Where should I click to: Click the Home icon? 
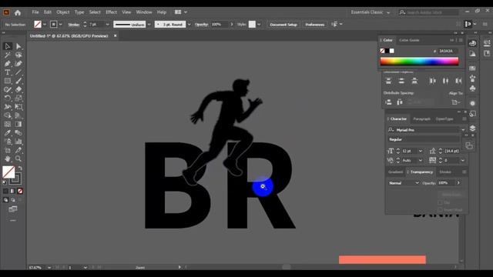(18, 12)
